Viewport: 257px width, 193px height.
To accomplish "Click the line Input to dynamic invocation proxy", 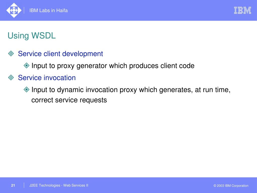I will click(x=131, y=90).
